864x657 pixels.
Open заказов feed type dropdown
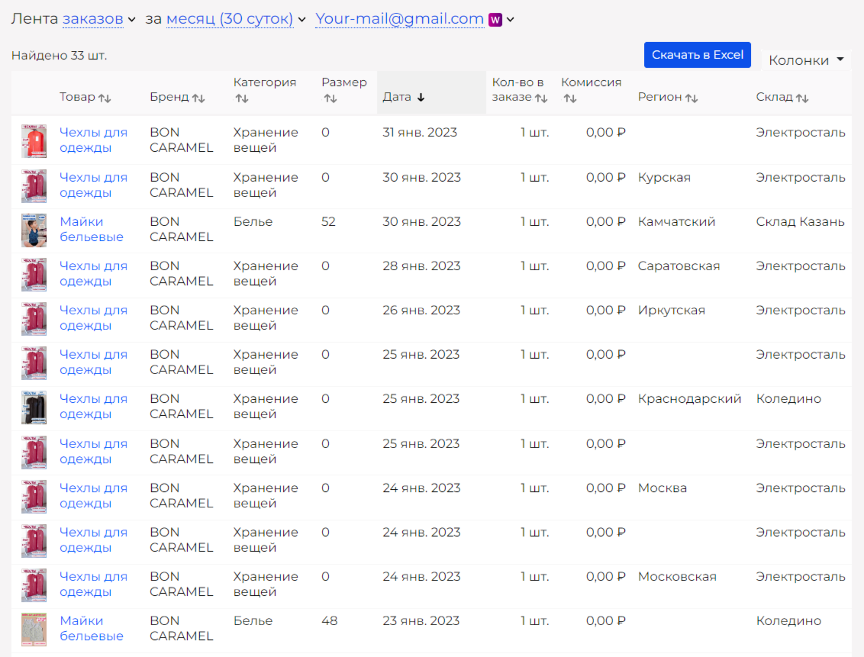pos(99,19)
